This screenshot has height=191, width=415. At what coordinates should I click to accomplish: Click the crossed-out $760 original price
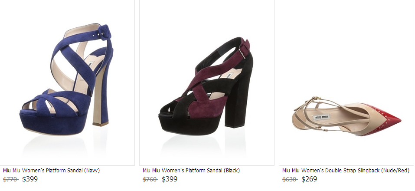point(150,179)
